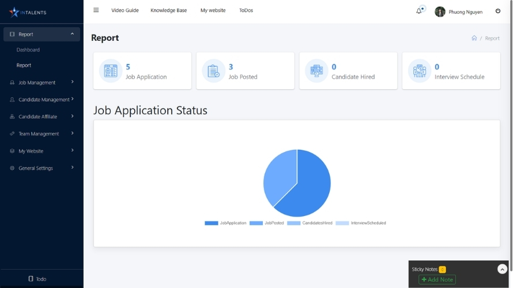Click the Job Posted clipboard icon
This screenshot has height=288, width=513.
(x=213, y=71)
